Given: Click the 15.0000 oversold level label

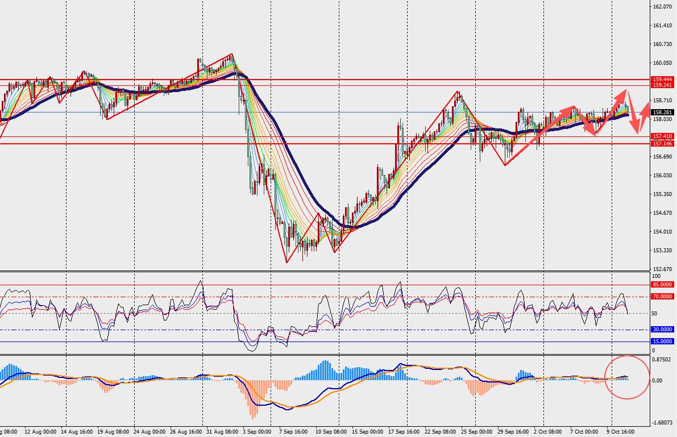Looking at the screenshot, I should (662, 342).
